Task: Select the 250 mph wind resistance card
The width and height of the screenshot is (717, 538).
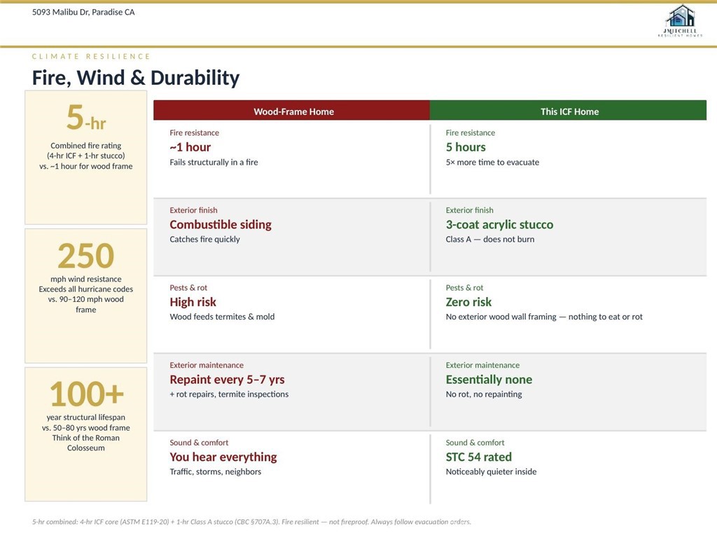Action: pos(86,295)
